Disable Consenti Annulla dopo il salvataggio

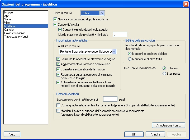tap(60, 29)
